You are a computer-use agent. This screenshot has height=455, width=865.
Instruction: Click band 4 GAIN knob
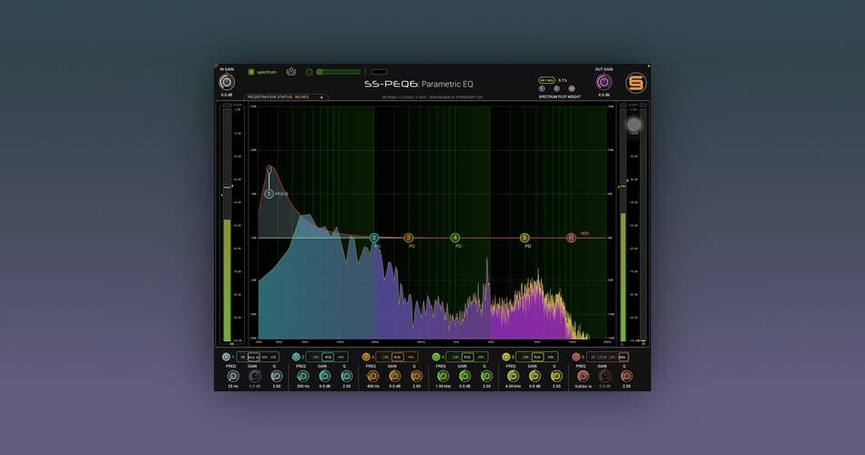pos(464,376)
